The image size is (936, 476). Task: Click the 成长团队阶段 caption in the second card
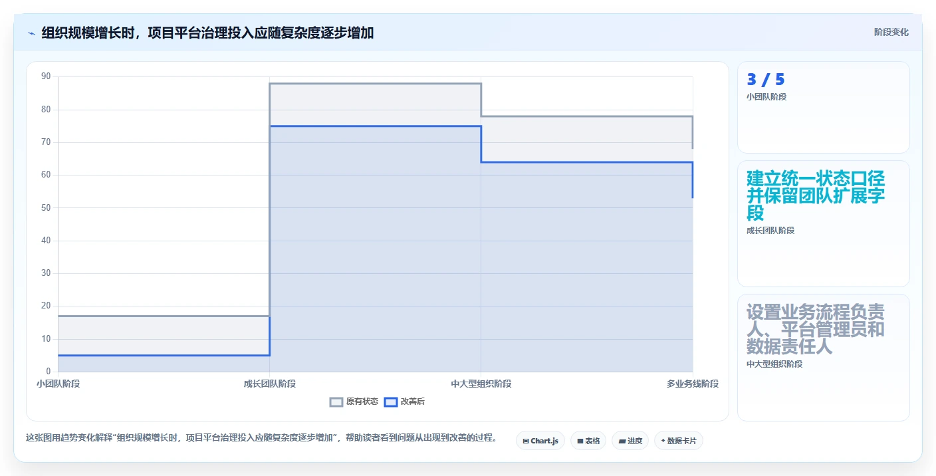[770, 231]
